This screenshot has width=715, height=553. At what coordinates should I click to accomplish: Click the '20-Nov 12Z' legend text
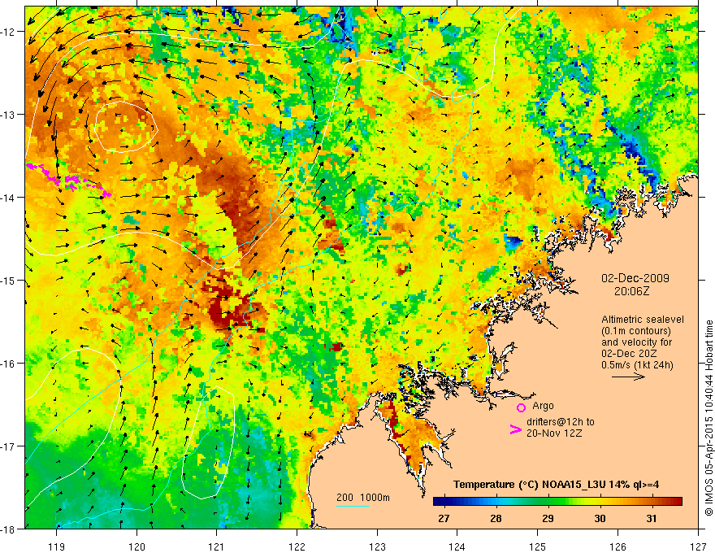(554, 433)
